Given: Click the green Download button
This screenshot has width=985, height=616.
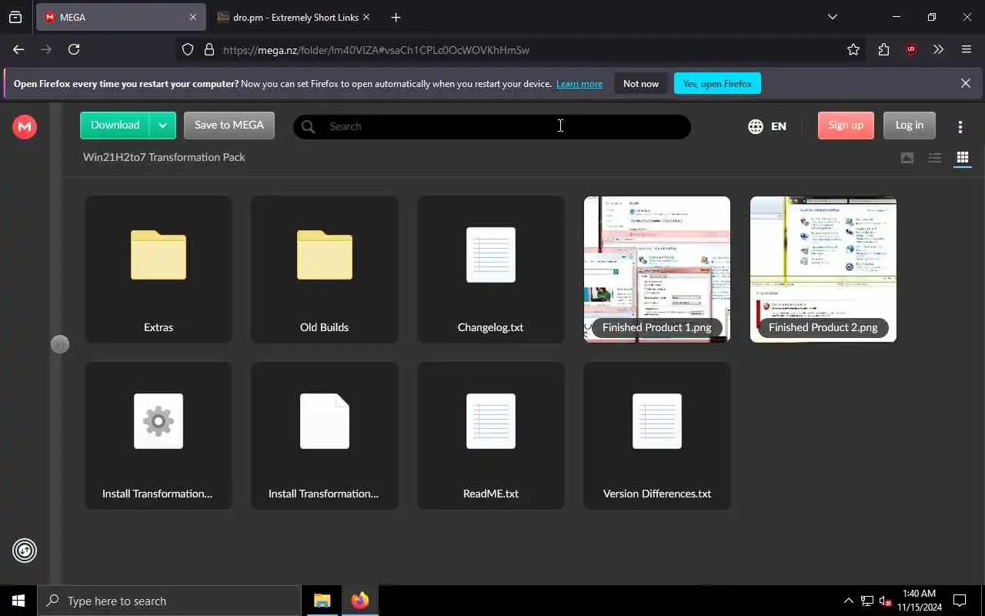Looking at the screenshot, I should [x=115, y=126].
